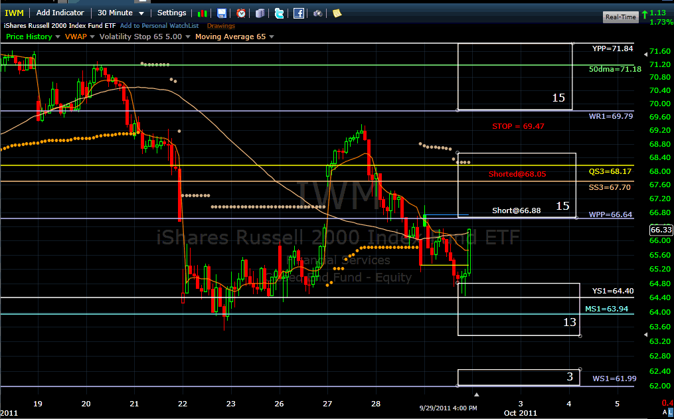Switch to logarithmic scale with L
Image resolution: width=674 pixels, height=419 pixels.
[x=671, y=412]
